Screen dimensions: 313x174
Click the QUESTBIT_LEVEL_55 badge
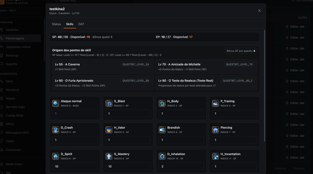(136, 65)
